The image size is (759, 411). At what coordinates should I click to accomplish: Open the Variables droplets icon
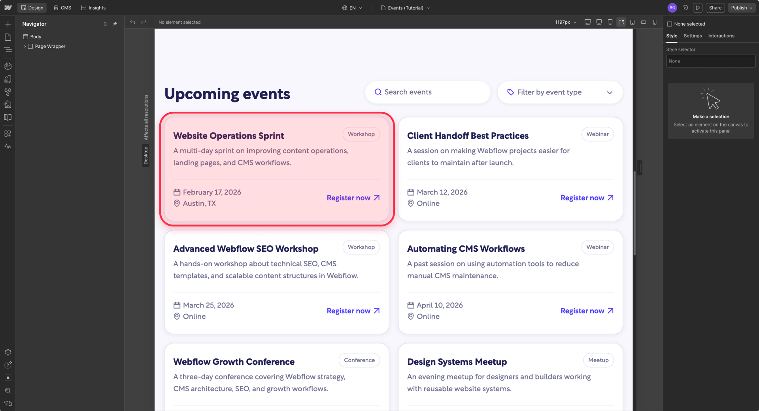click(8, 92)
